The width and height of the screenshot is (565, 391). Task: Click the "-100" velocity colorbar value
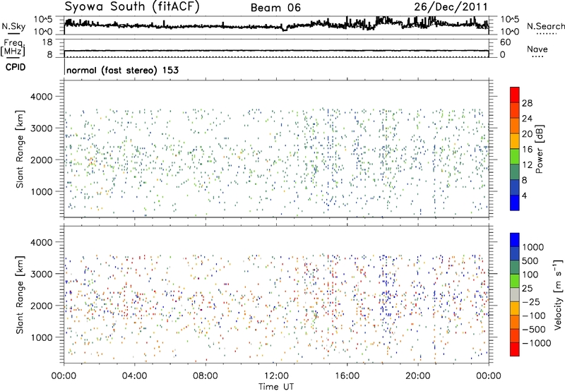[x=533, y=315]
